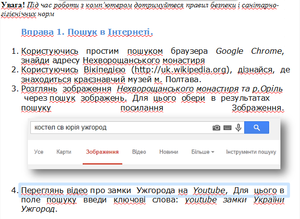Activate the microphone voice search icon
This screenshot has height=219, width=300.
tap(238, 128)
